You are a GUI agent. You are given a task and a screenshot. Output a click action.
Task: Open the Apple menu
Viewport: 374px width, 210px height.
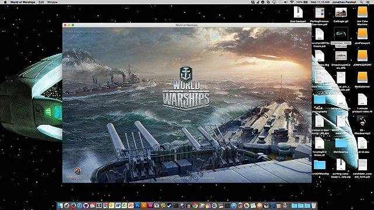[5, 2]
